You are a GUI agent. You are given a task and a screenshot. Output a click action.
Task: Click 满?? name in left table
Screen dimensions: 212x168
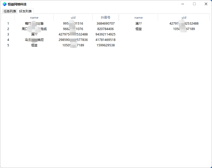34,34
